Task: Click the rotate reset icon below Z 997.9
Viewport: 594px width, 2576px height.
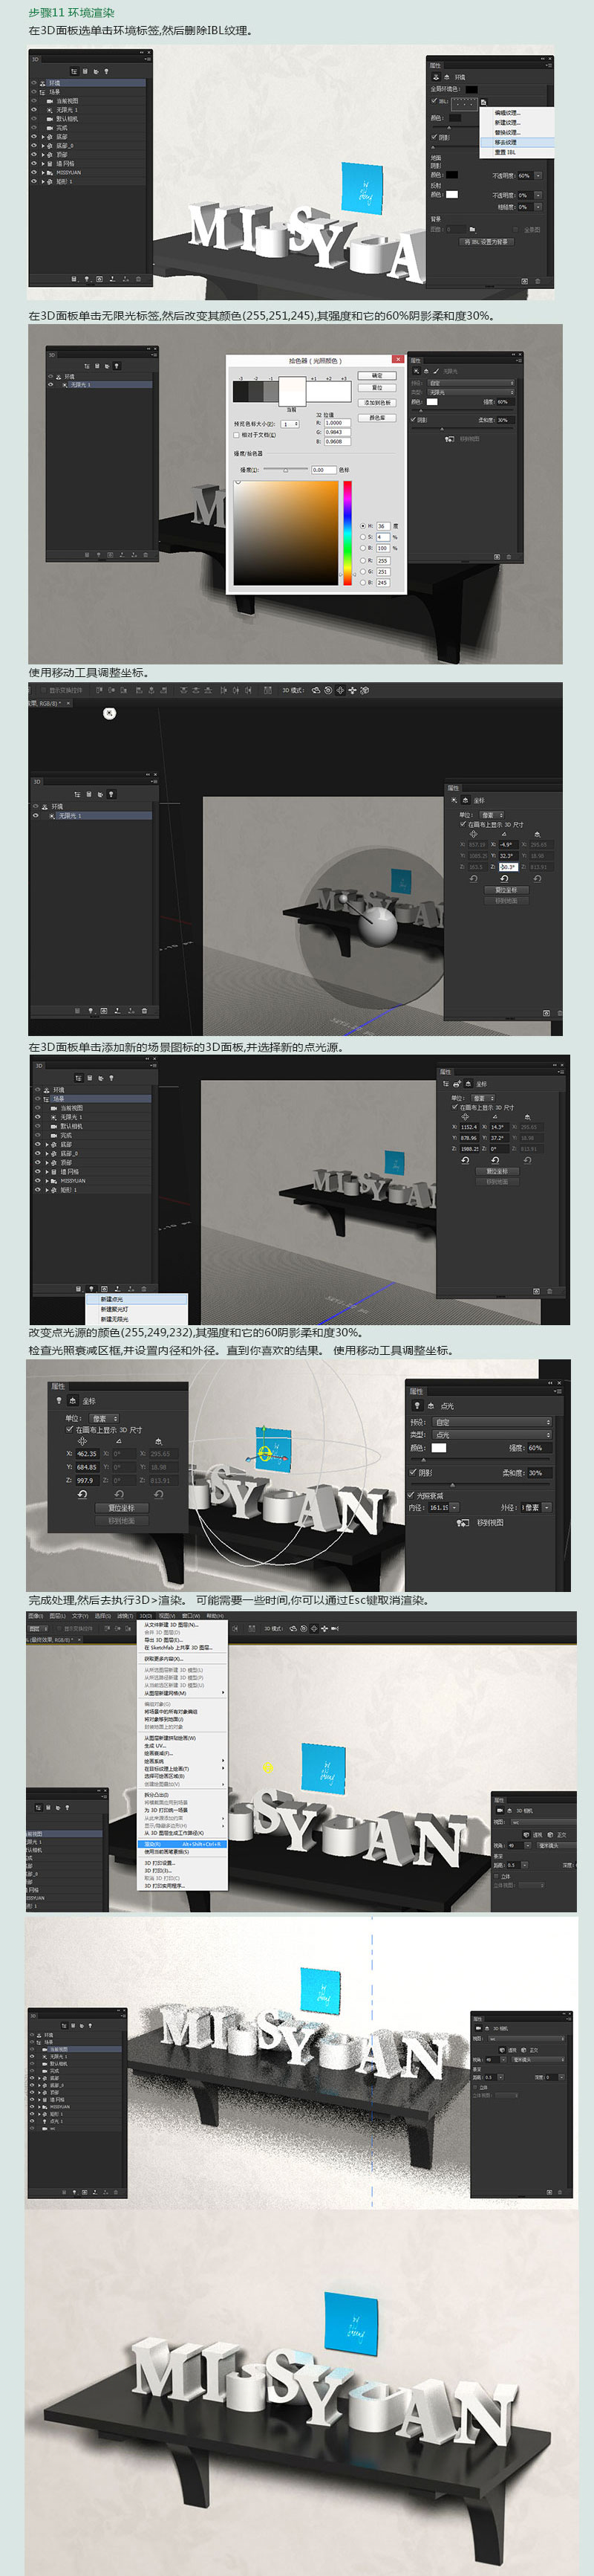Action: tap(83, 1494)
